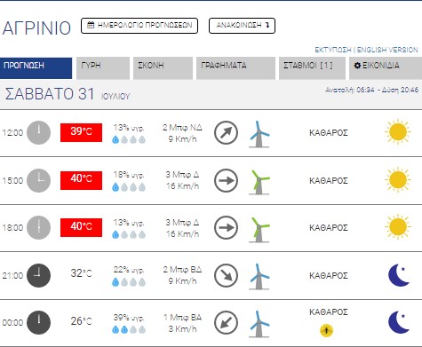
Task: Click the wind direction arrow at 12:00
Action: pyautogui.click(x=226, y=132)
